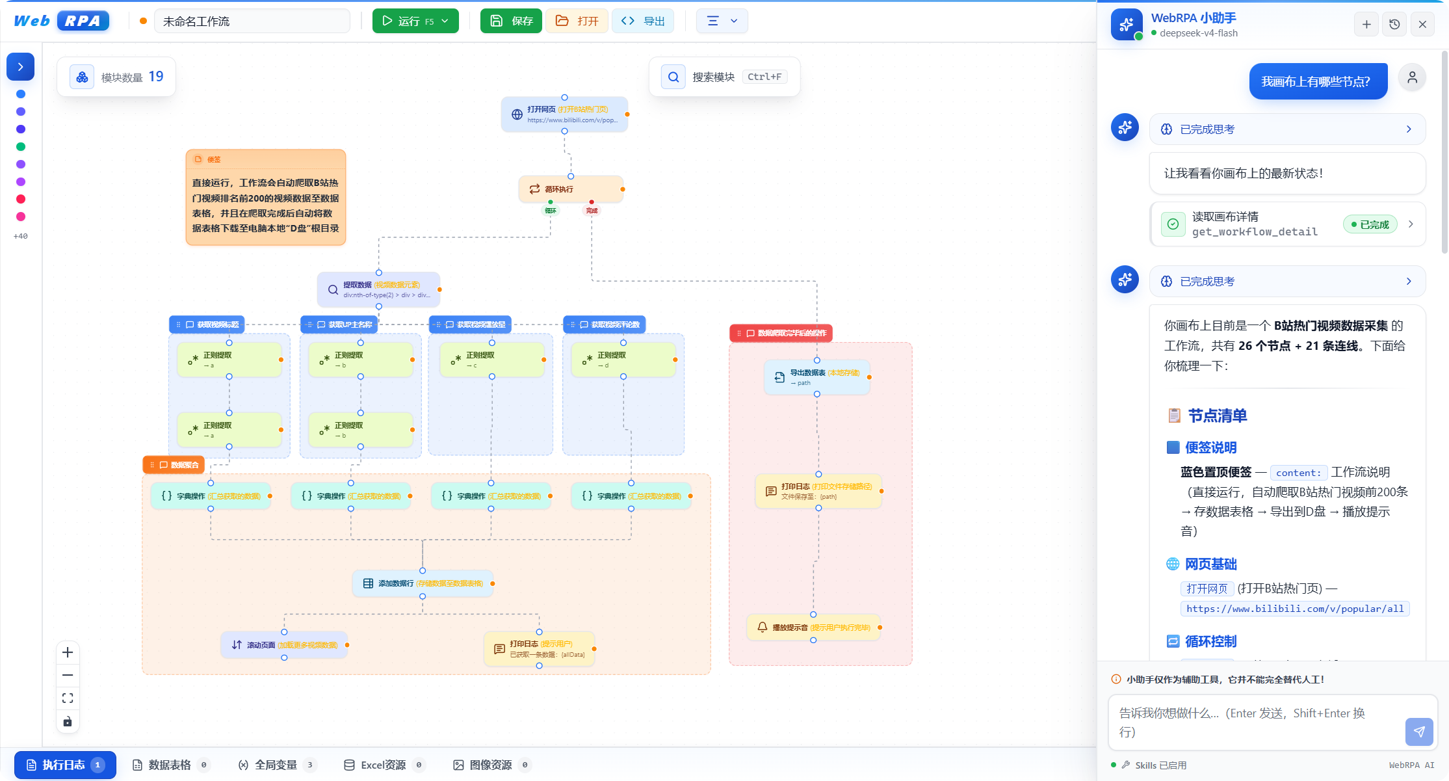Viewport: 1449px width, 781px height.
Task: Click the comment icon on 获取视频标题 group label
Action: [x=190, y=324]
